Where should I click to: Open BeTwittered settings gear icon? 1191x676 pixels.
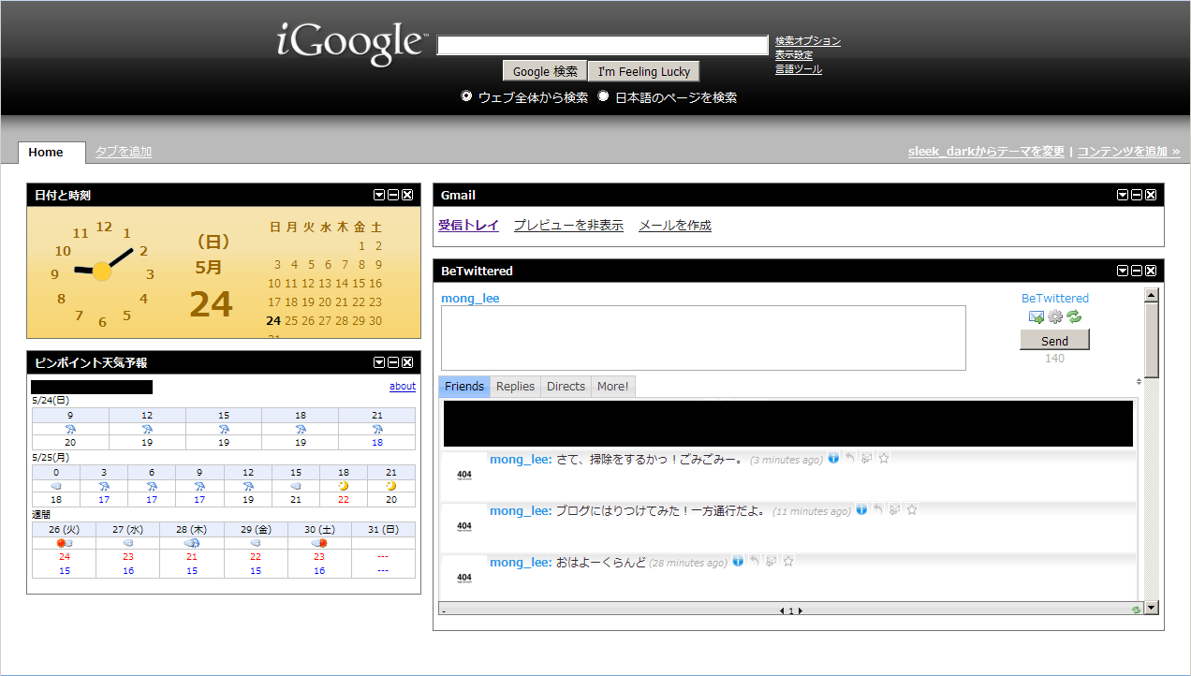pyautogui.click(x=1055, y=316)
